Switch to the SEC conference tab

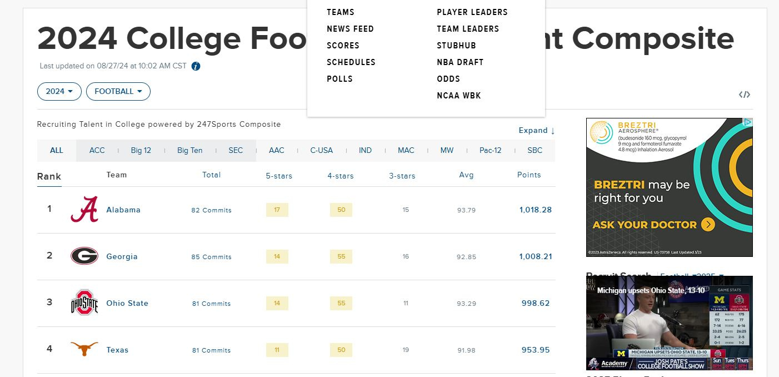tap(236, 150)
